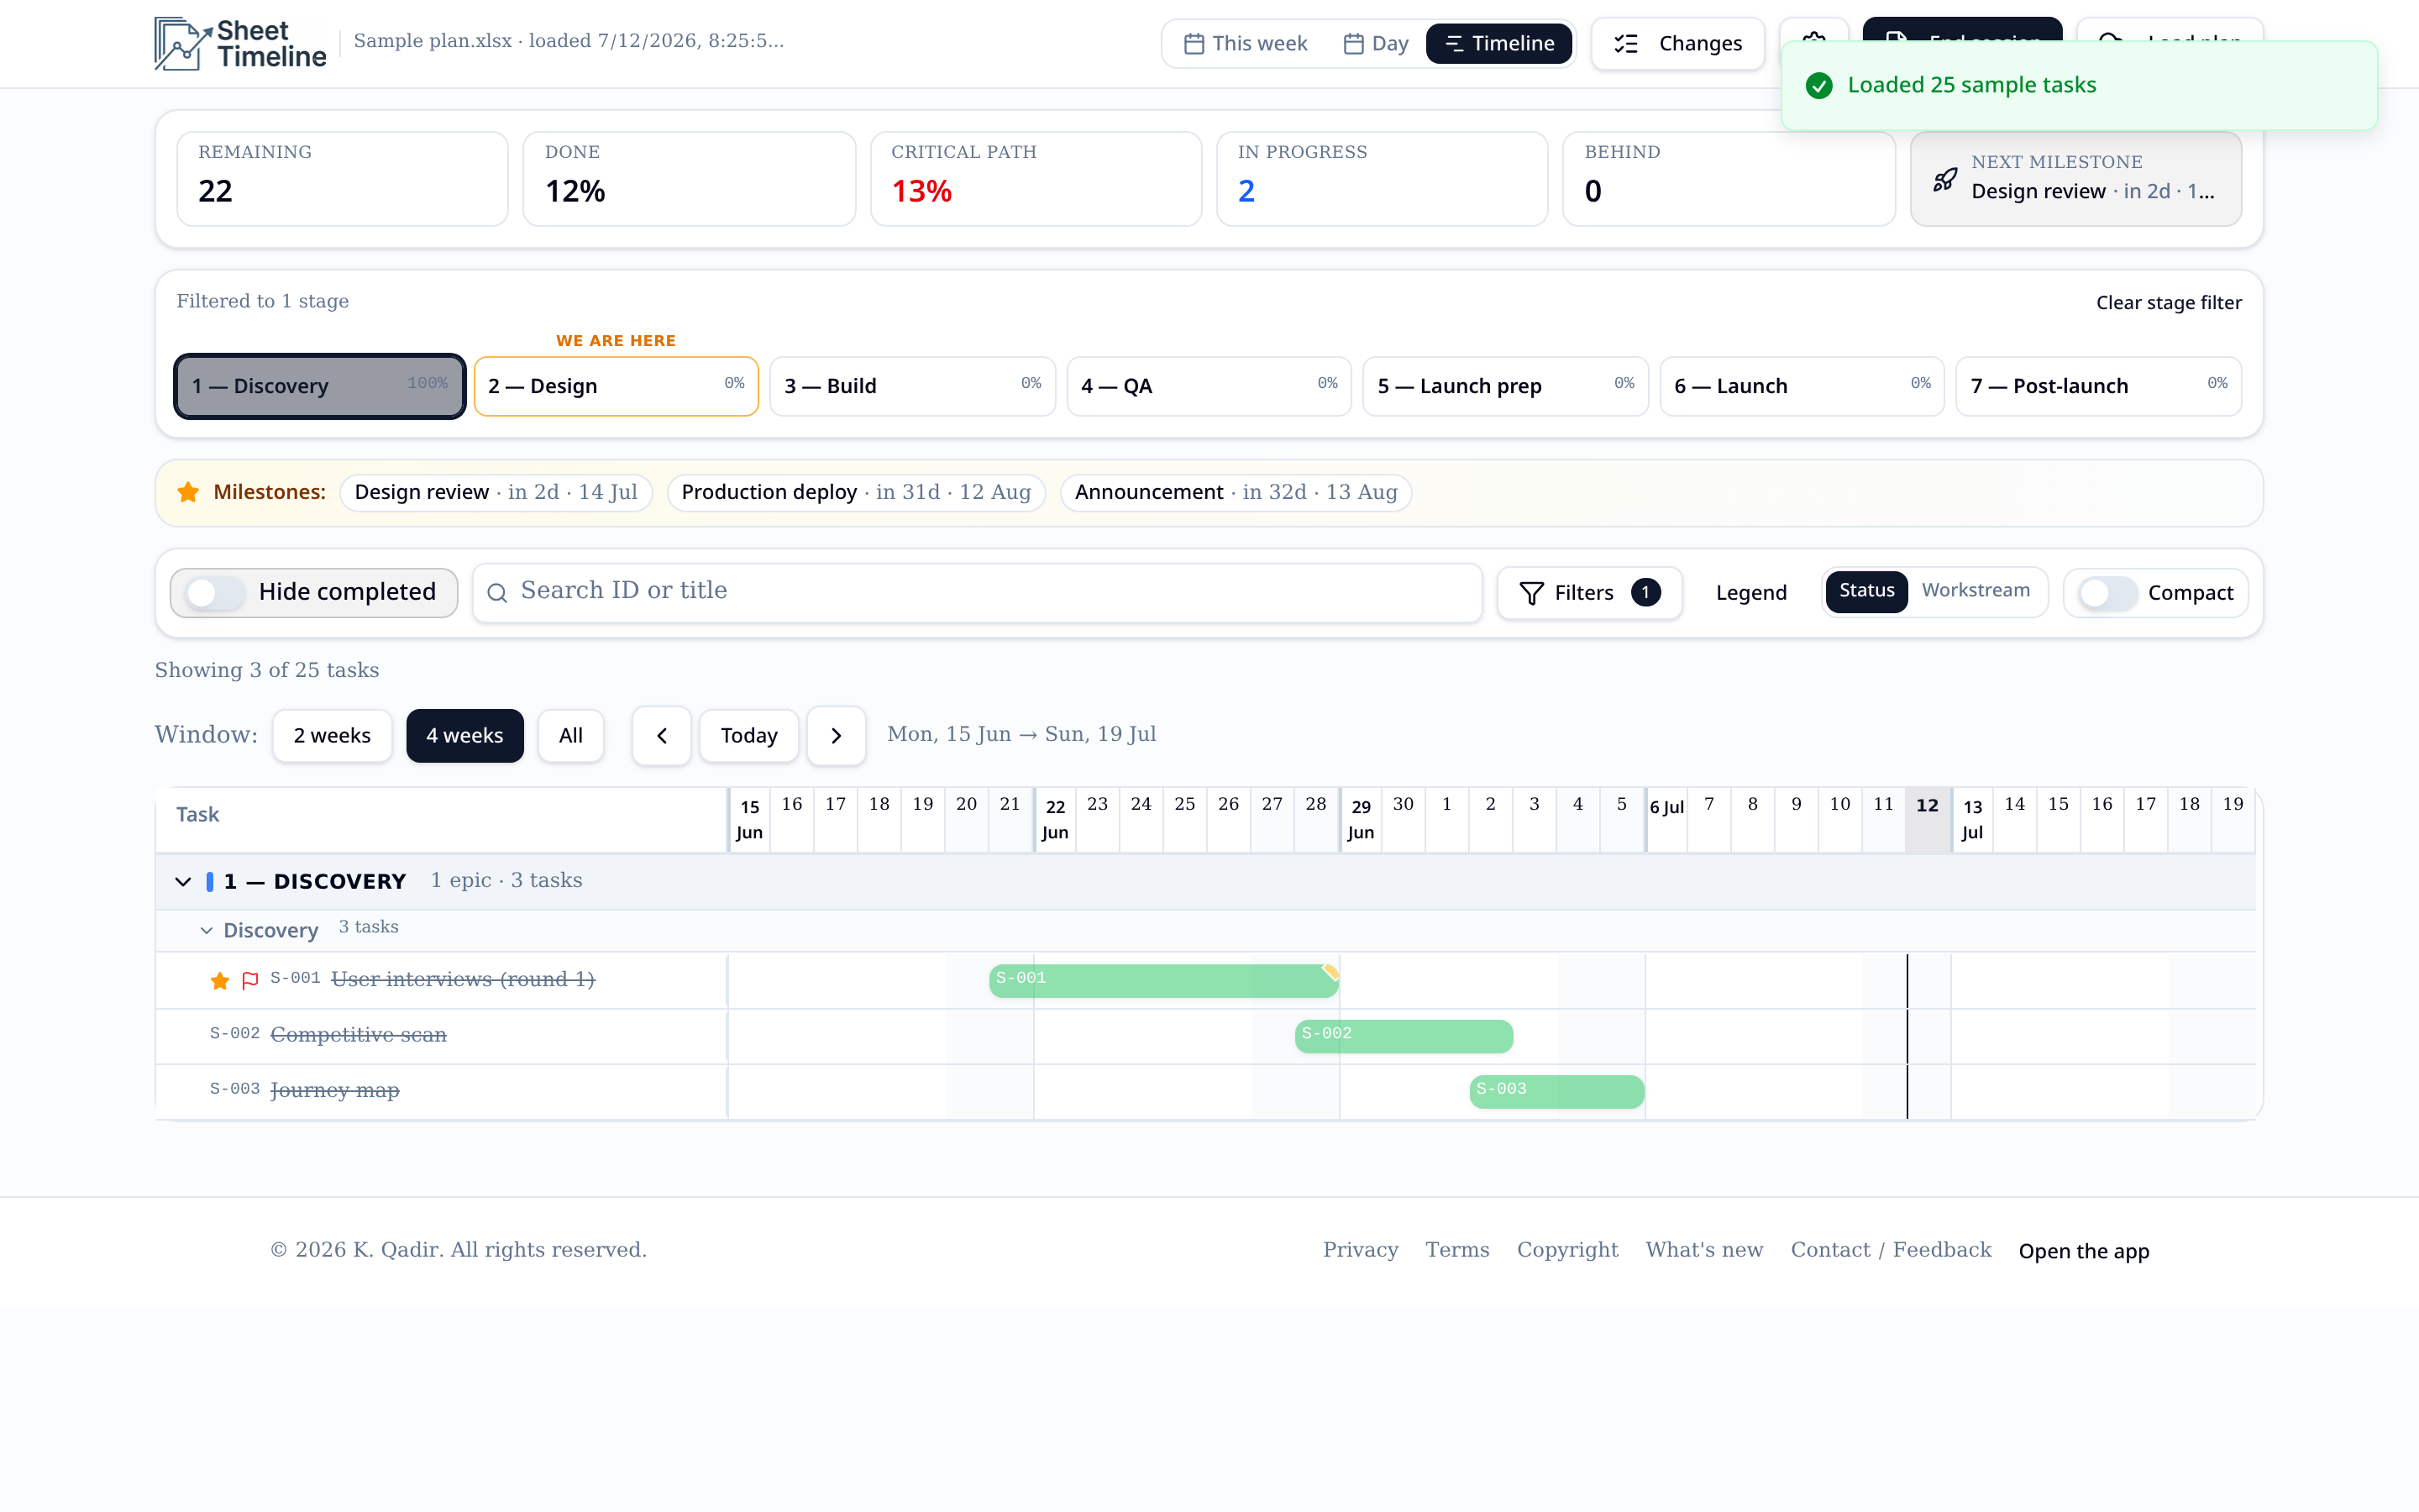
Task: Select the 7 — Post-launch stage
Action: tap(2099, 386)
